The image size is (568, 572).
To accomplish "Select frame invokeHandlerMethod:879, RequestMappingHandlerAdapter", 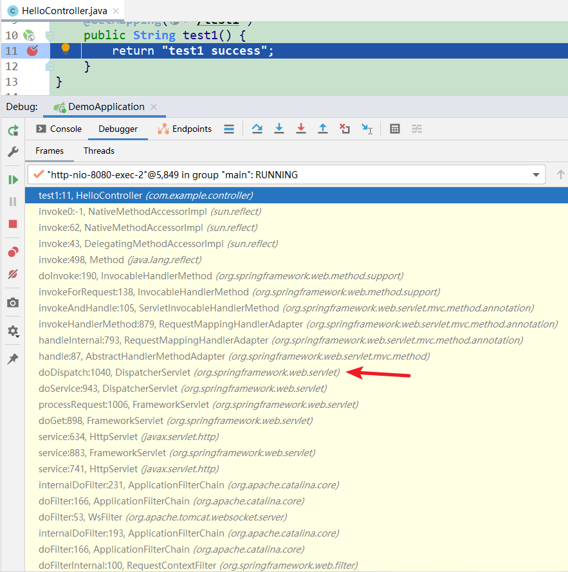I will click(x=296, y=324).
